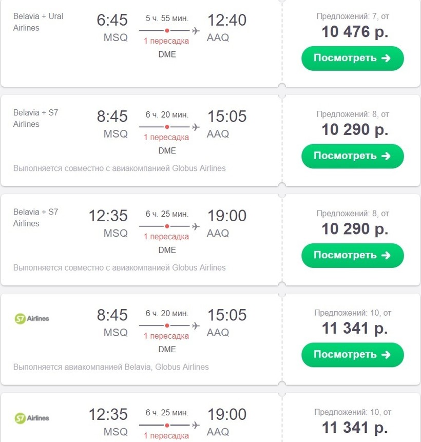Screen dimensions: 421x442
Task: Click '1 пересадка' under 6 ч. 25 мин. Belavia + S7
Action: pos(166,237)
